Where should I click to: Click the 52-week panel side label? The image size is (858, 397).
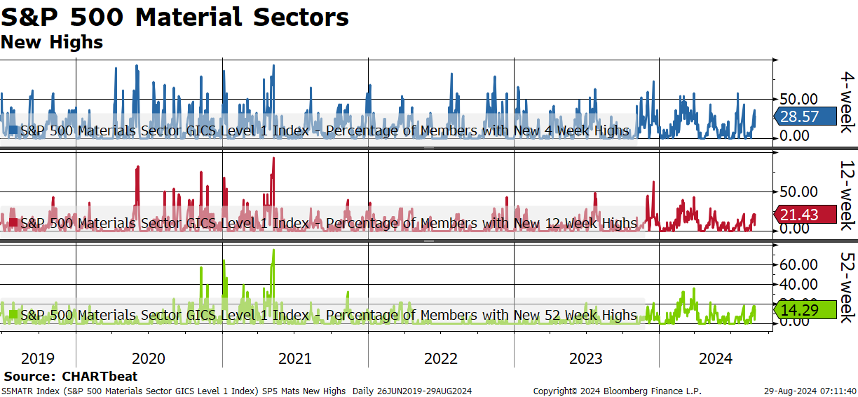[847, 287]
